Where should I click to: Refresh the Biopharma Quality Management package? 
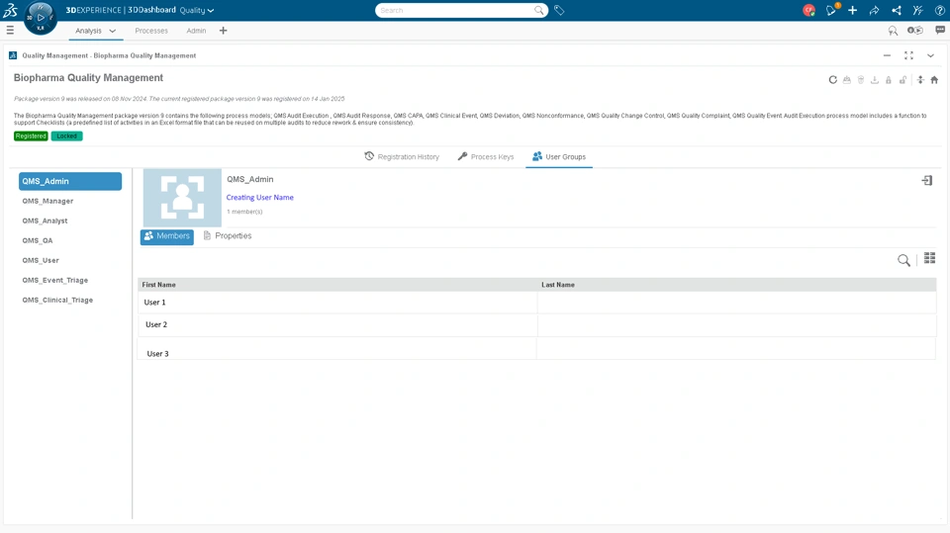833,80
